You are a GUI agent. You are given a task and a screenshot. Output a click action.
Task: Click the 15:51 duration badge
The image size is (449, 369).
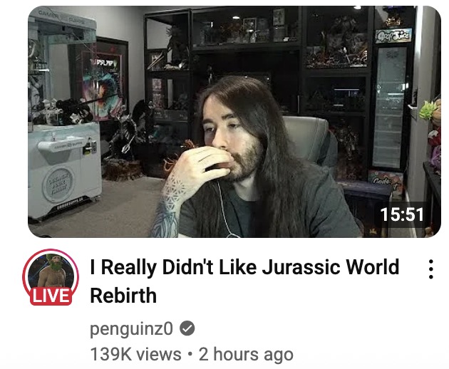402,214
